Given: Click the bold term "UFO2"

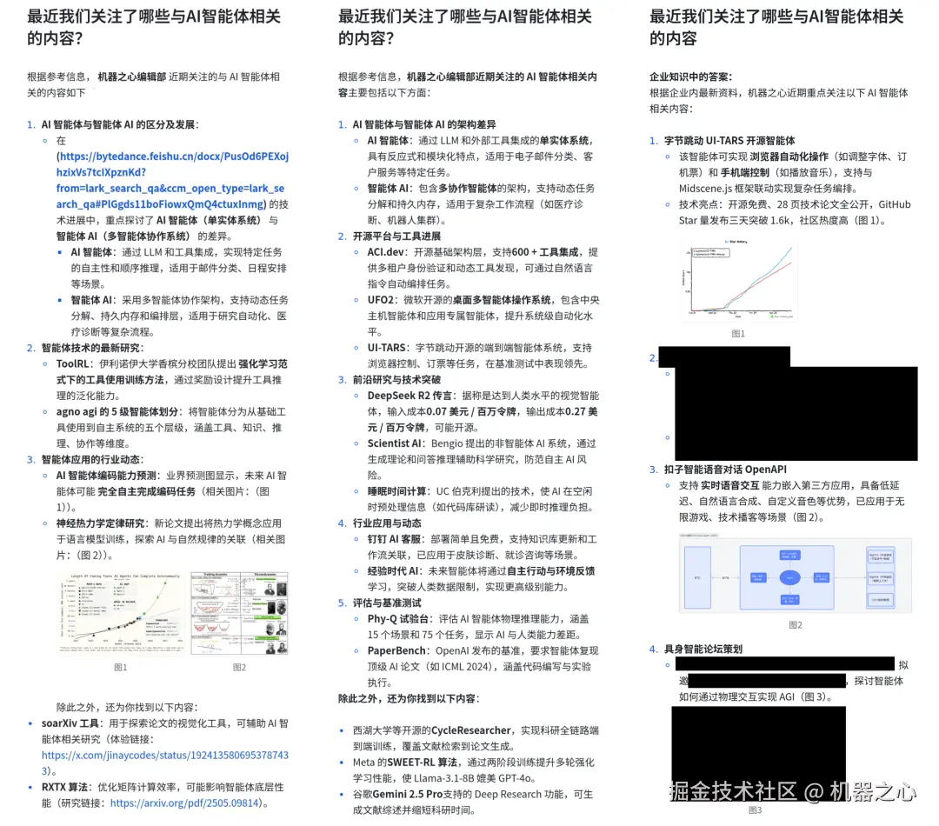Looking at the screenshot, I should point(381,300).
